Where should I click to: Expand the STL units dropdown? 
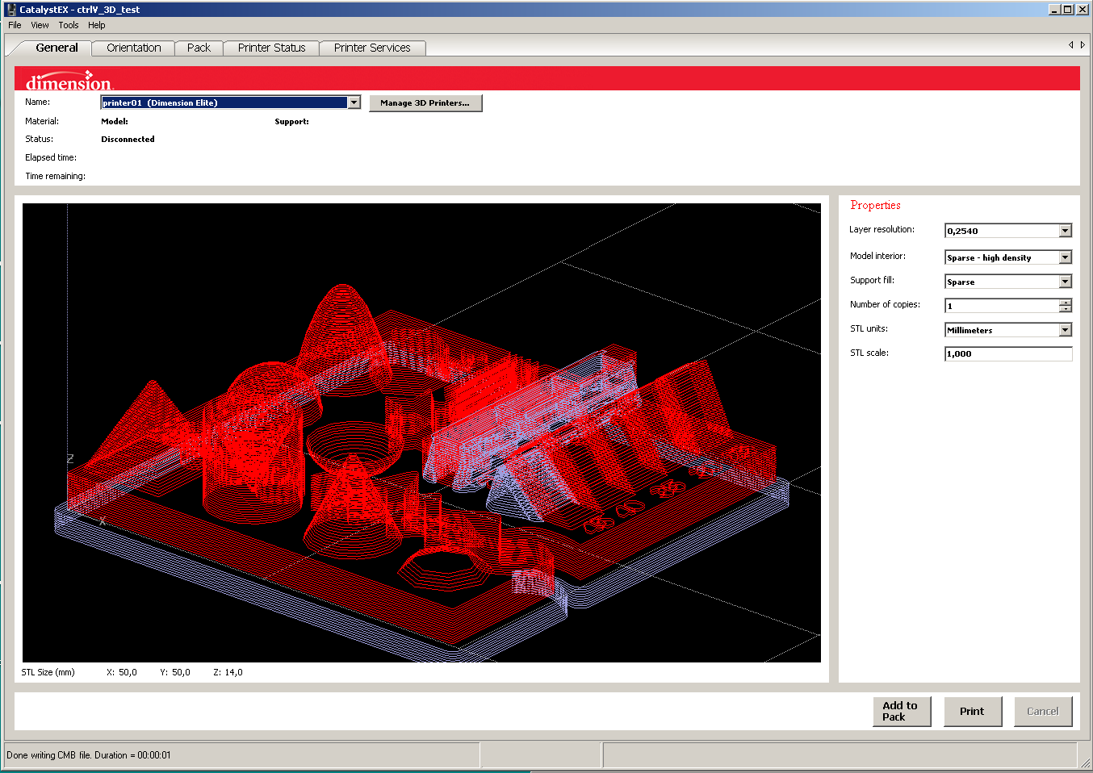1066,330
